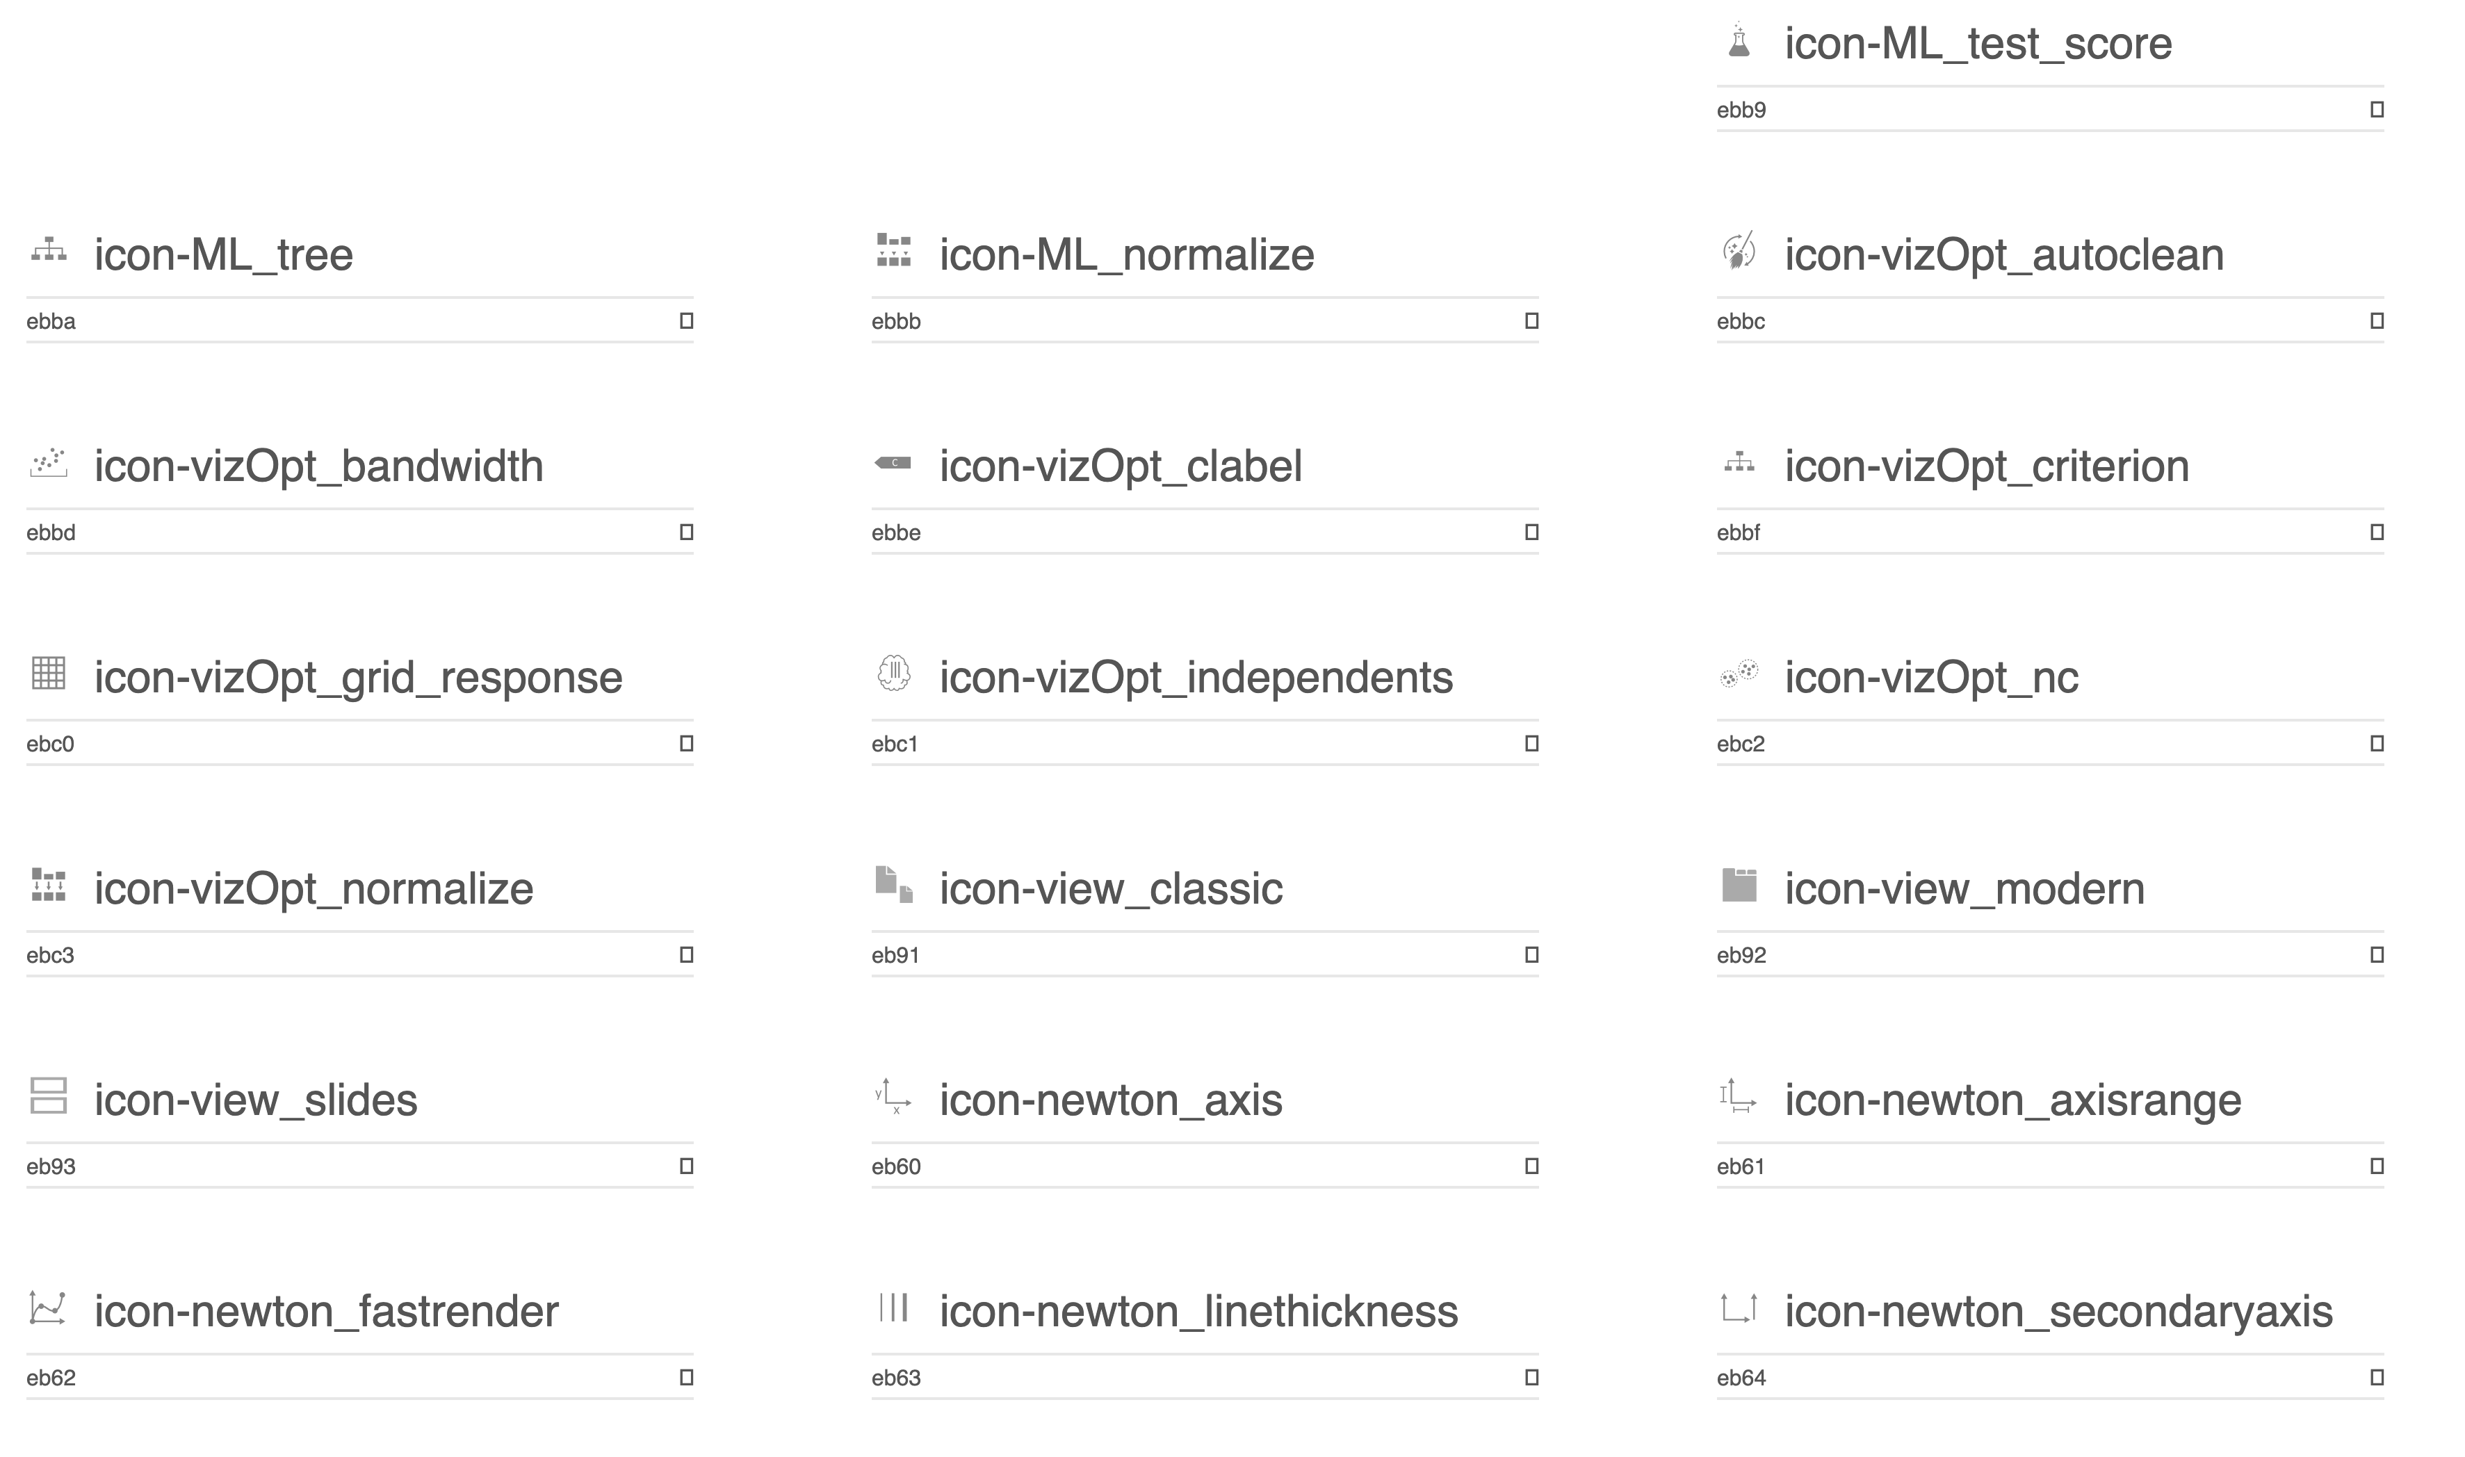The image size is (2465, 1457).
Task: Select the vizOpt_grid_response grid icon
Action: [48, 674]
